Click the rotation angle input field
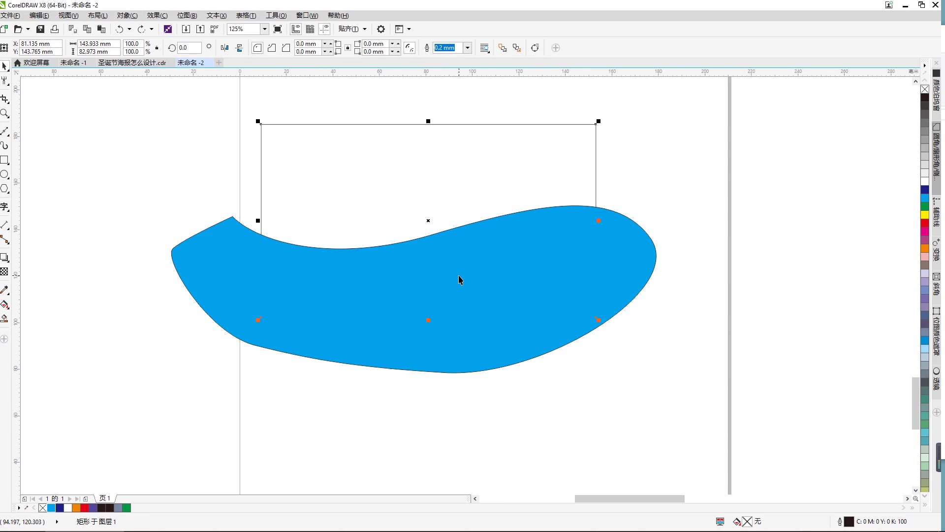The width and height of the screenshot is (945, 532). (x=189, y=48)
